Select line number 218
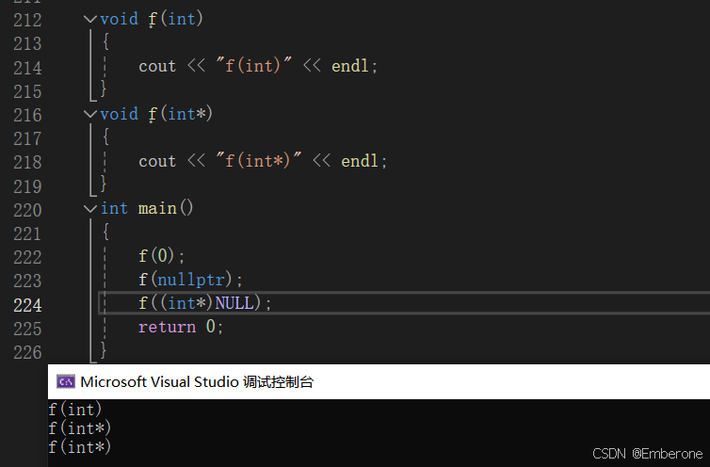This screenshot has width=710, height=467. [x=27, y=162]
